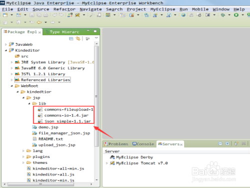Expand JavaEE 6.0 Generic Library node
This screenshot has width=250, height=188.
(x=11, y=68)
